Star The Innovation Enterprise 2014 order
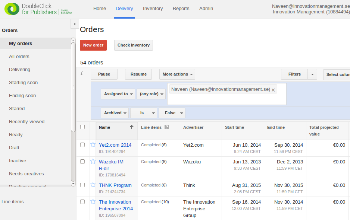 coord(93,201)
